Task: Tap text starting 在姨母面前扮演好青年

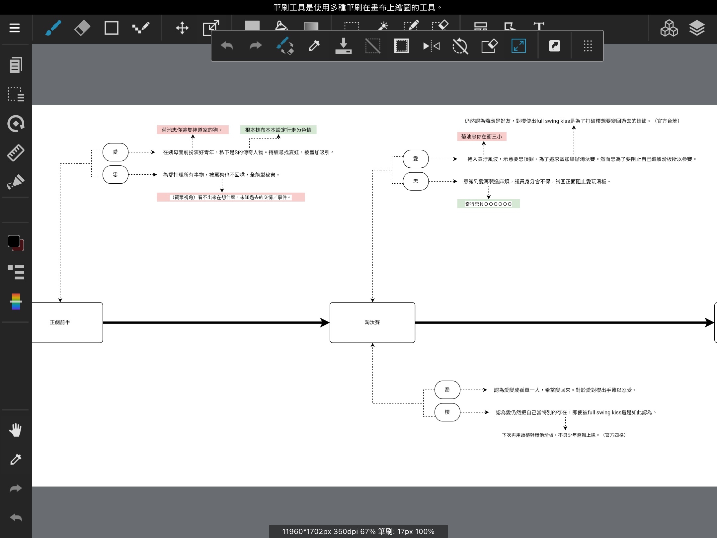Action: (x=248, y=152)
